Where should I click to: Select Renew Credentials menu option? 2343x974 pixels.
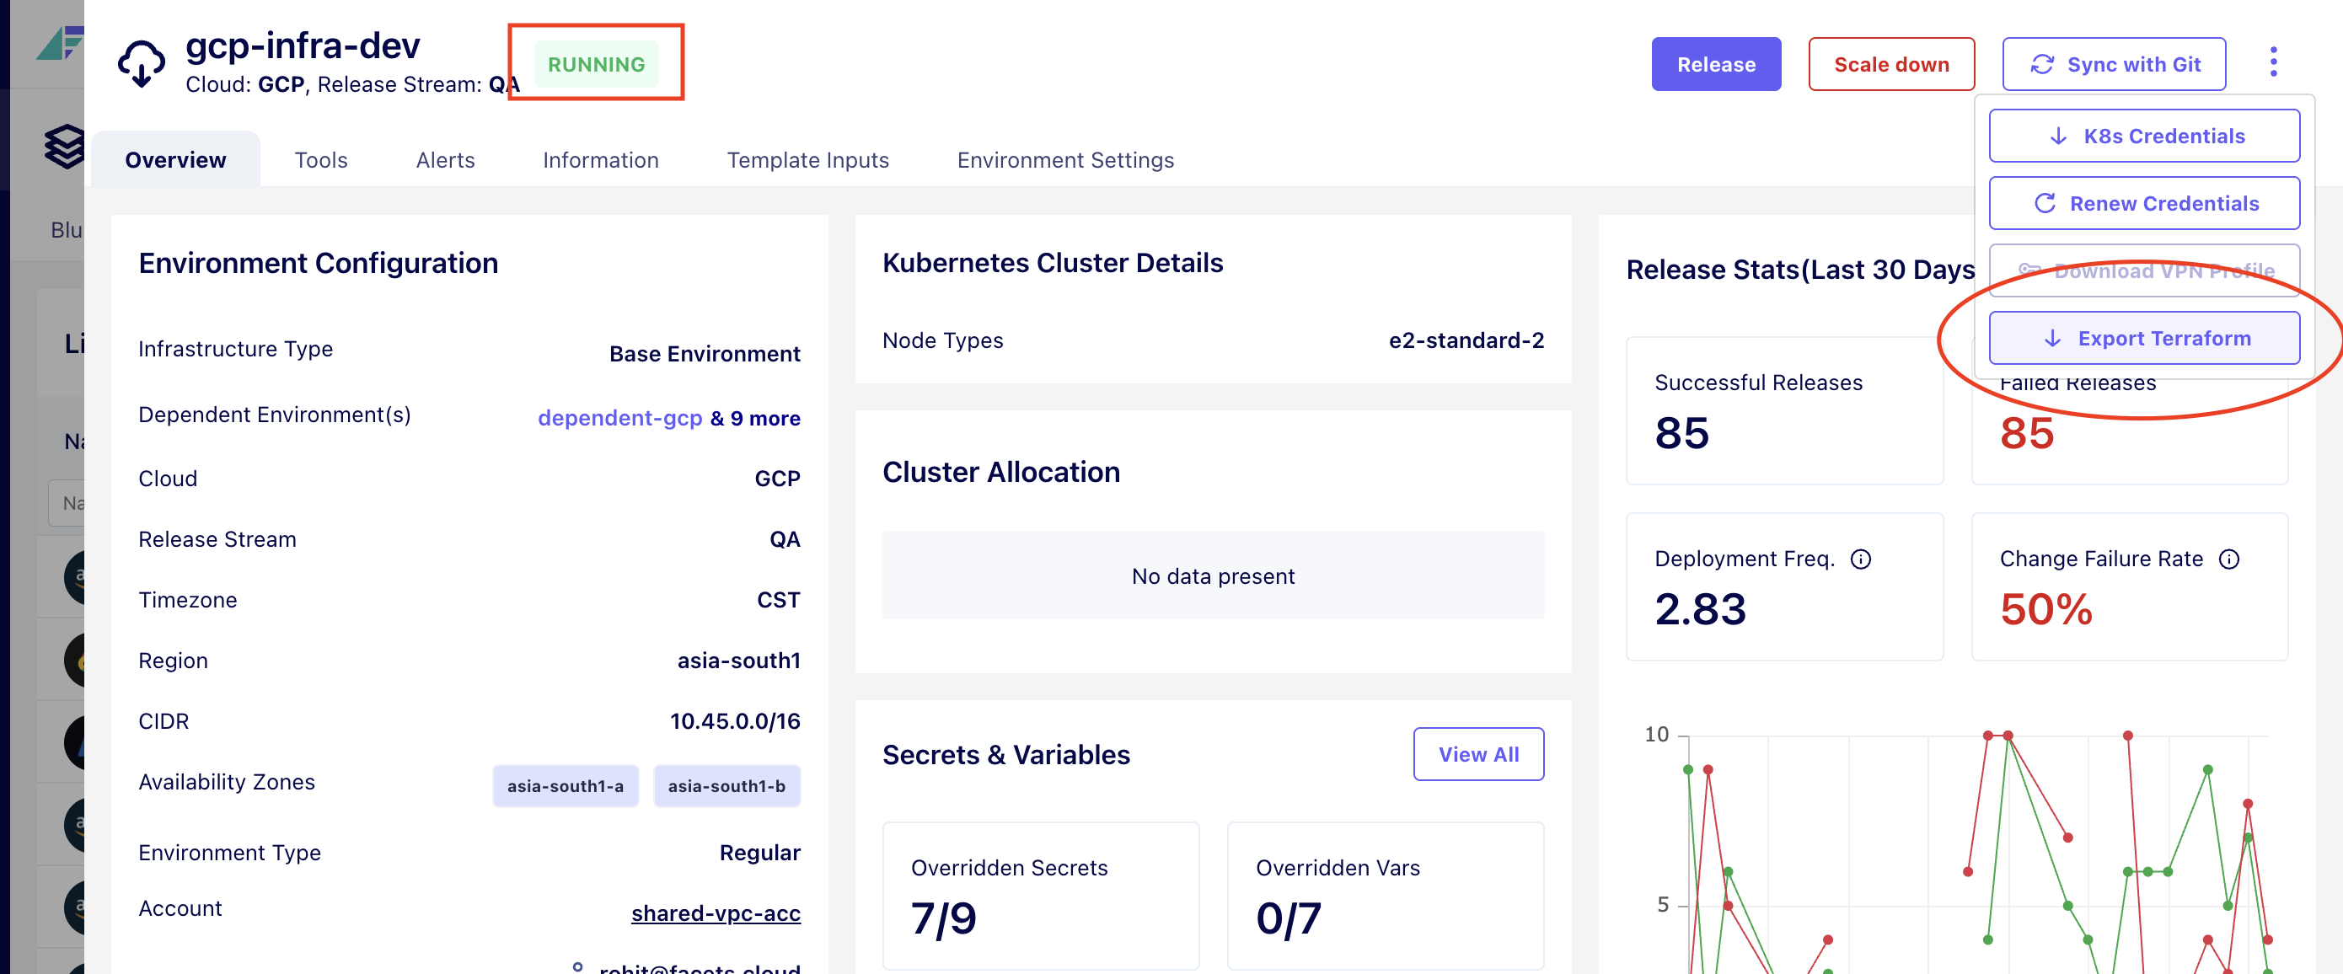2144,203
